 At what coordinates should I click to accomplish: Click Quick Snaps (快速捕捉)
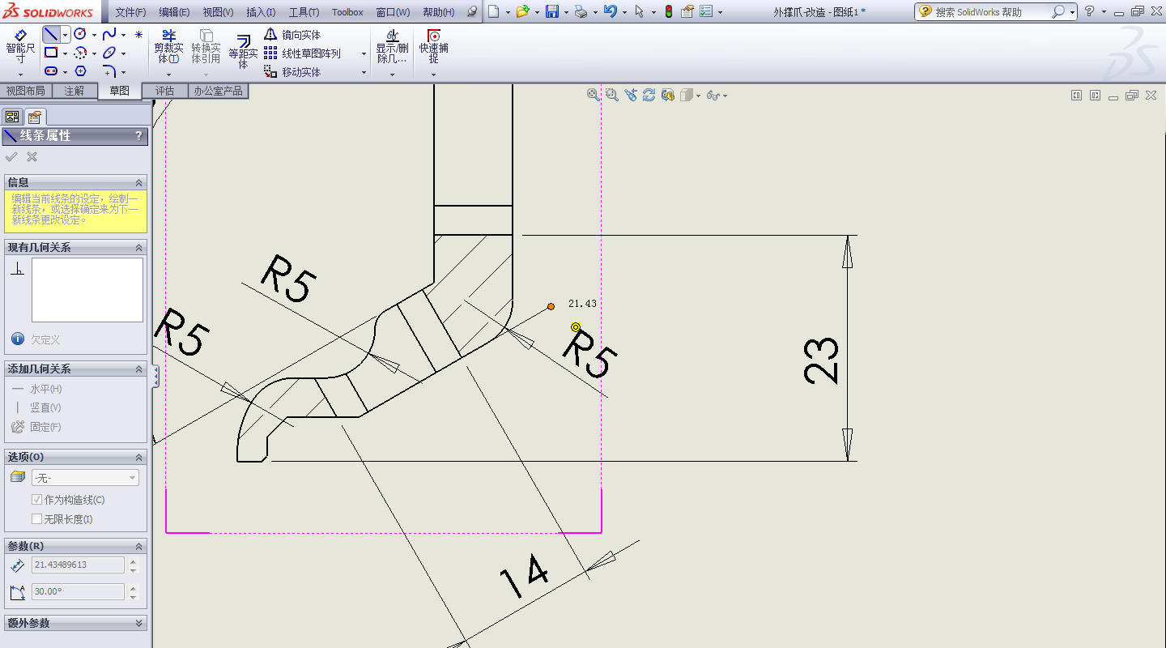click(x=433, y=47)
